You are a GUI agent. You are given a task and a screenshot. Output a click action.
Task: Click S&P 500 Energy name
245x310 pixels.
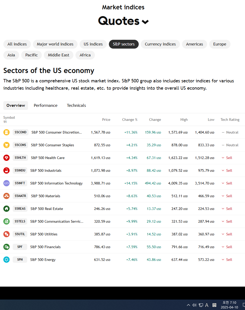(43, 260)
